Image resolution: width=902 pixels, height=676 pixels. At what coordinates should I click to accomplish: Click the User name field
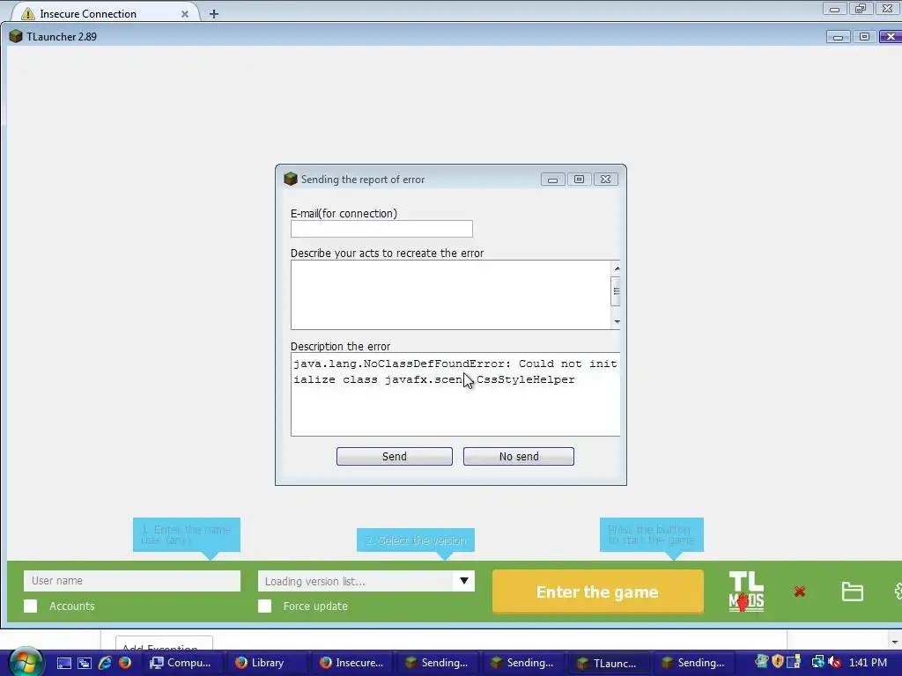pyautogui.click(x=132, y=581)
